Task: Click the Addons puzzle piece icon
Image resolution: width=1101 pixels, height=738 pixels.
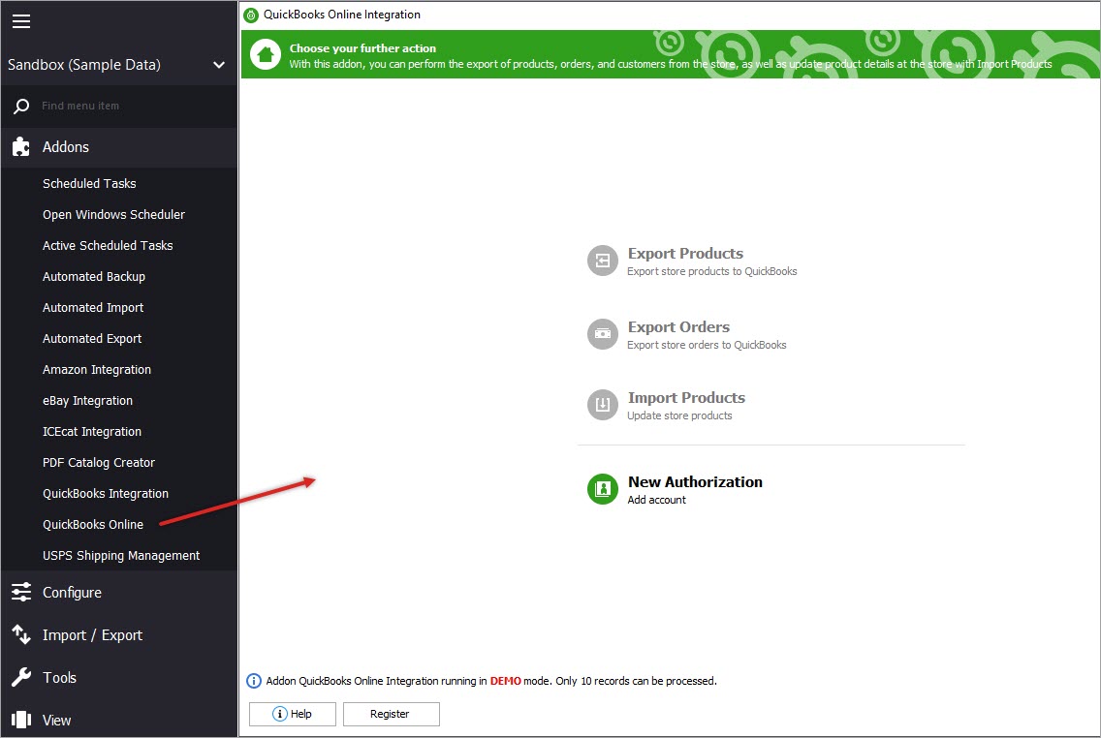Action: 21,146
